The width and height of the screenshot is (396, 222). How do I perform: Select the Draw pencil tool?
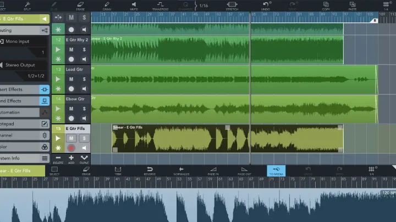click(x=107, y=5)
